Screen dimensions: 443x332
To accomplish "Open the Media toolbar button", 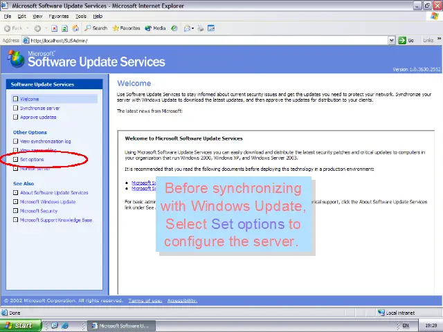I will tap(155, 28).
